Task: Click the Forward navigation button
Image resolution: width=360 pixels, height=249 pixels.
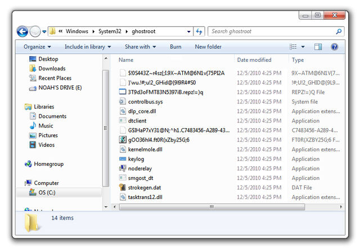Action: pos(35,31)
